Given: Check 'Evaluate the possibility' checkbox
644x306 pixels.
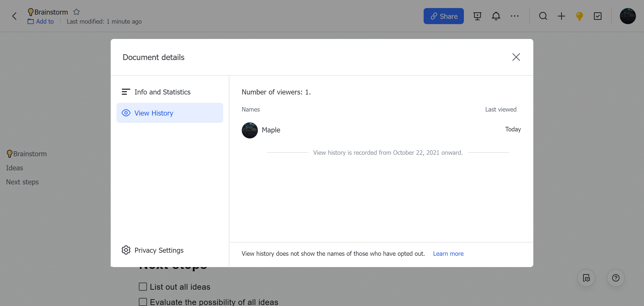Looking at the screenshot, I should coord(143,302).
